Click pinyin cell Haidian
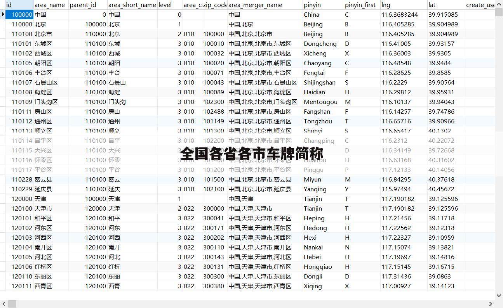This screenshot has height=308, width=503. click(x=323, y=92)
